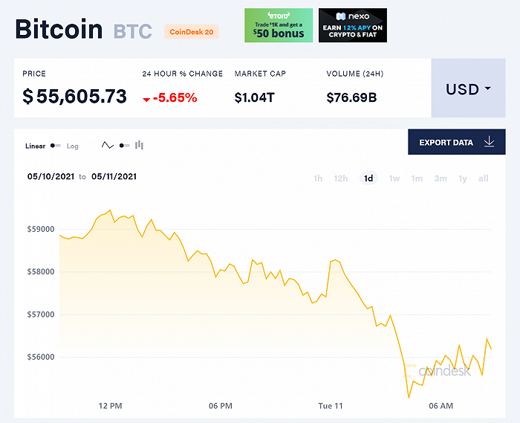Open the 05/10/2021 start date picker
The width and height of the screenshot is (520, 423).
51,177
